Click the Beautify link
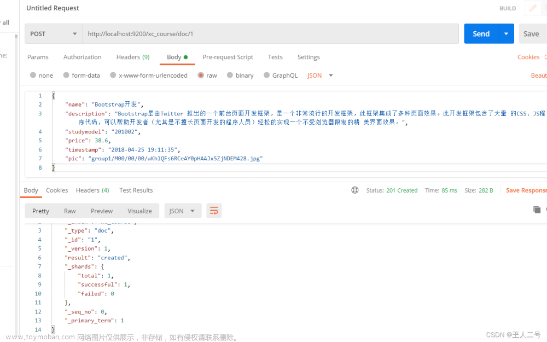The image size is (547, 342). pos(539,76)
